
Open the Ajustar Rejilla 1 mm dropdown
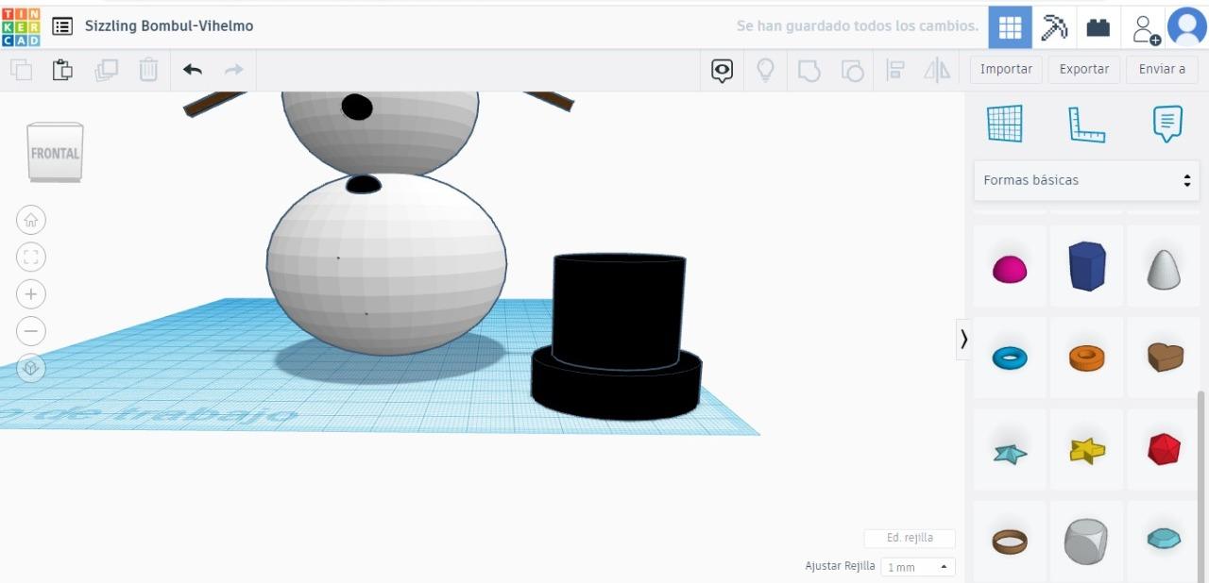click(x=917, y=567)
